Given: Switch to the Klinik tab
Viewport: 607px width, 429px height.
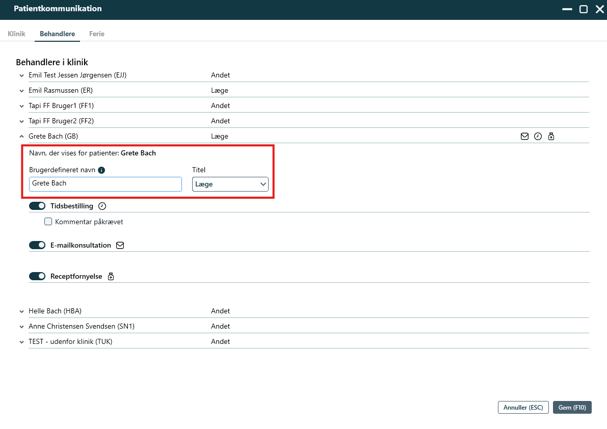Looking at the screenshot, I should pos(16,34).
